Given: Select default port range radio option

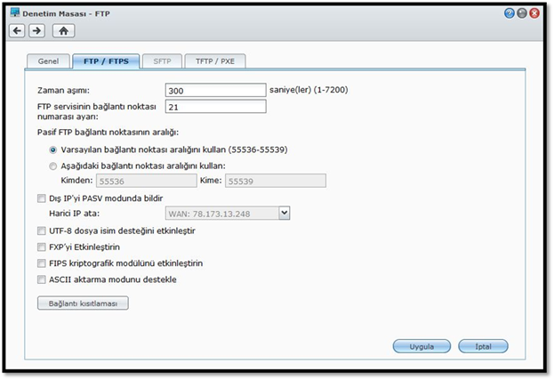Looking at the screenshot, I should [54, 150].
